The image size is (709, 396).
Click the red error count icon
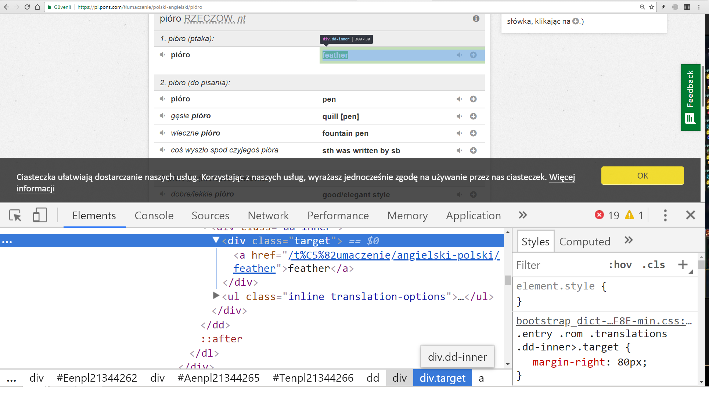pyautogui.click(x=599, y=215)
